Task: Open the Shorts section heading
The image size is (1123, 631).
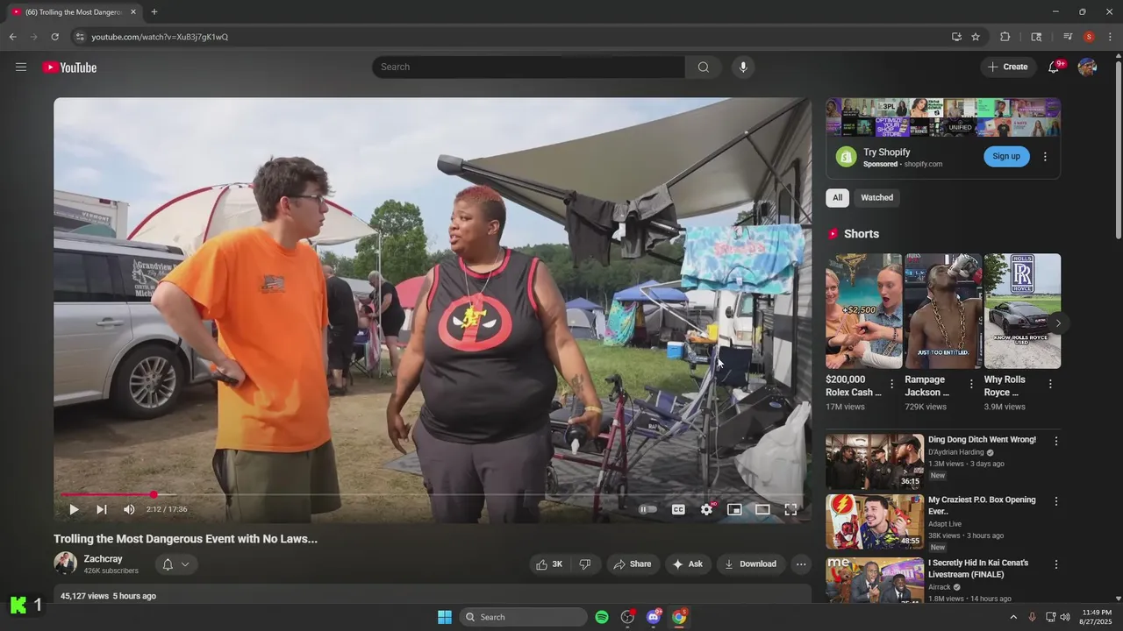Action: coord(862,234)
